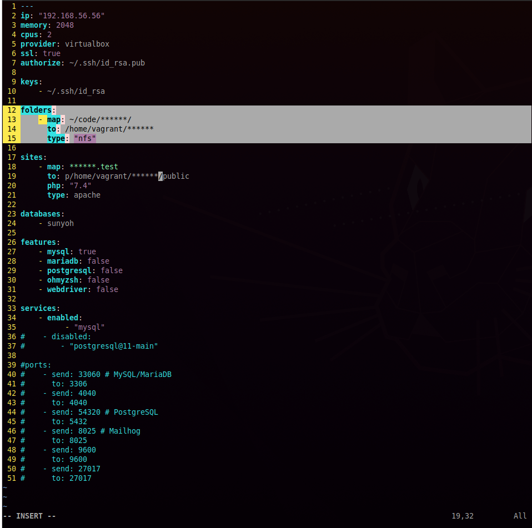
Task: Click the ip value "192.168.56.56"
Action: 72,16
